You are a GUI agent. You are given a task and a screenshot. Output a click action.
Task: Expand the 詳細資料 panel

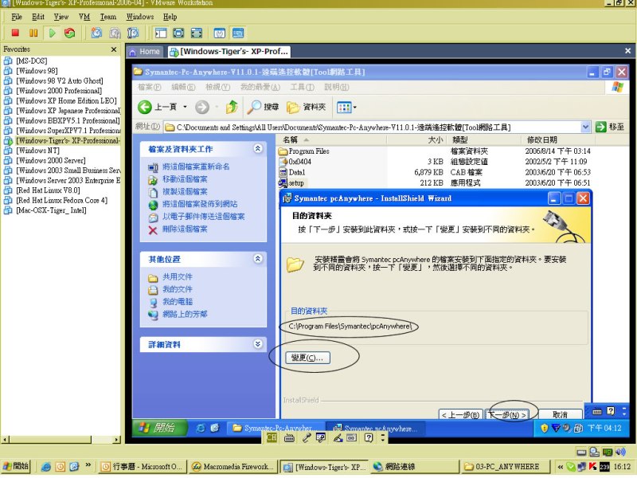pos(257,344)
